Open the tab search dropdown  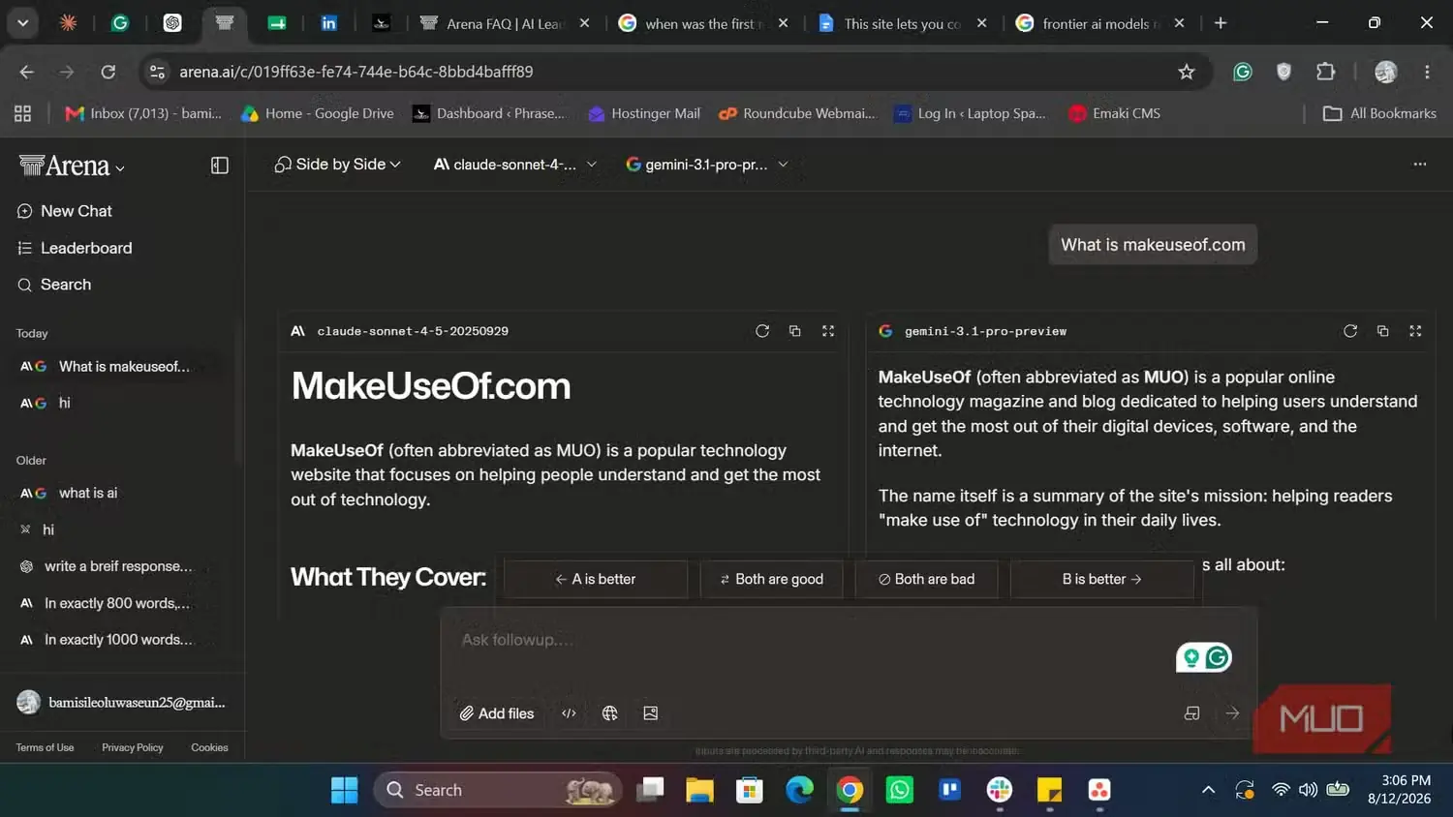pos(22,23)
